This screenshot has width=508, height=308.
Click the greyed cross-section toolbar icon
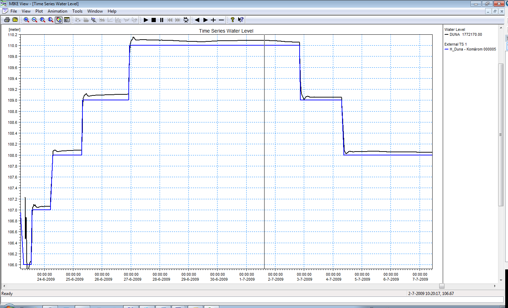pyautogui.click(x=102, y=20)
